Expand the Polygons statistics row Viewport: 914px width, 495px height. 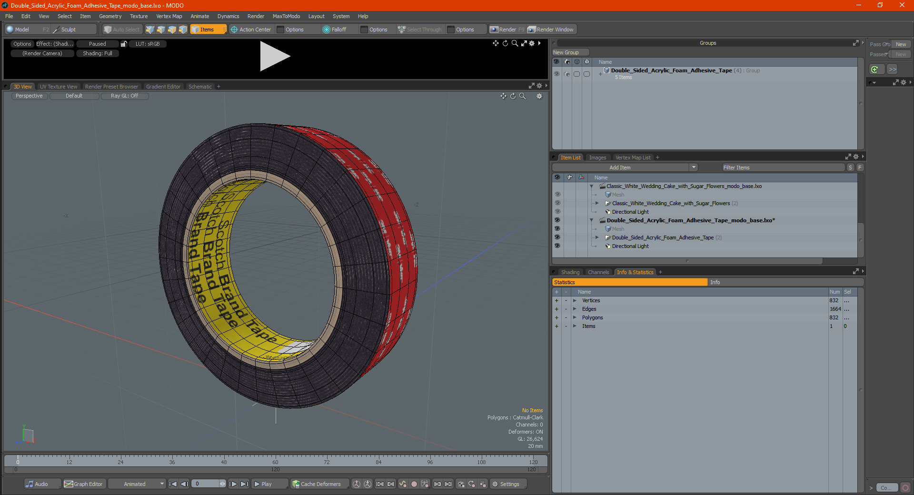point(575,317)
